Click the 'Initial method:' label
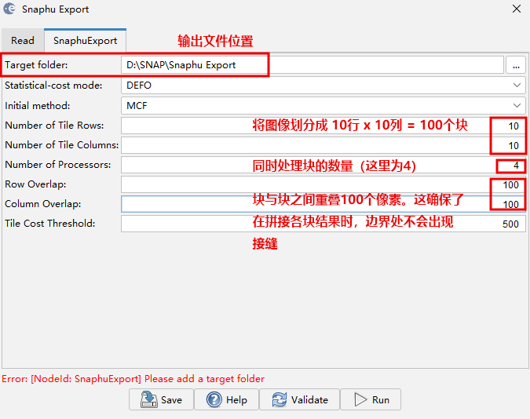The width and height of the screenshot is (530, 419). 37,106
